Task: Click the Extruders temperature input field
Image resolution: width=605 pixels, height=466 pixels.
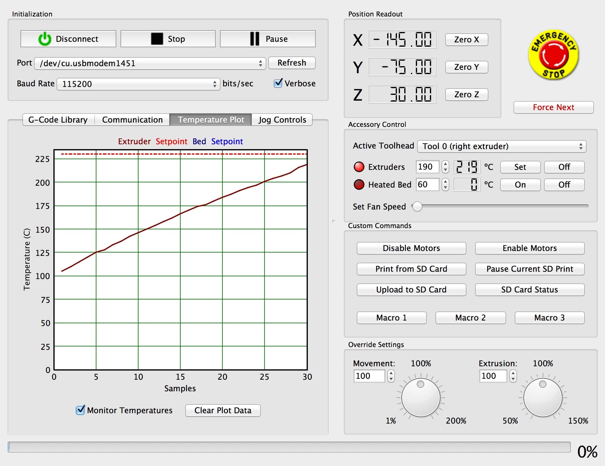Action: (427, 167)
